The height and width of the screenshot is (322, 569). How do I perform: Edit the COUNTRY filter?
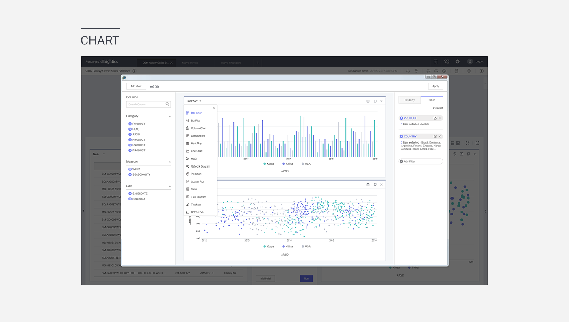(x=435, y=137)
